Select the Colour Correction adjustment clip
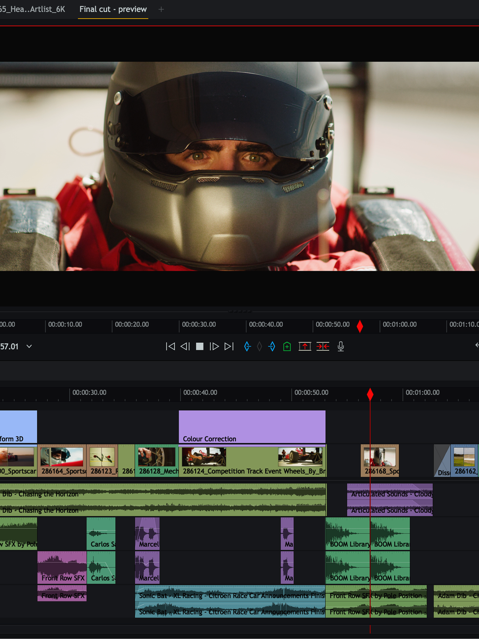Screen dimensions: 479x639 [x=252, y=427]
